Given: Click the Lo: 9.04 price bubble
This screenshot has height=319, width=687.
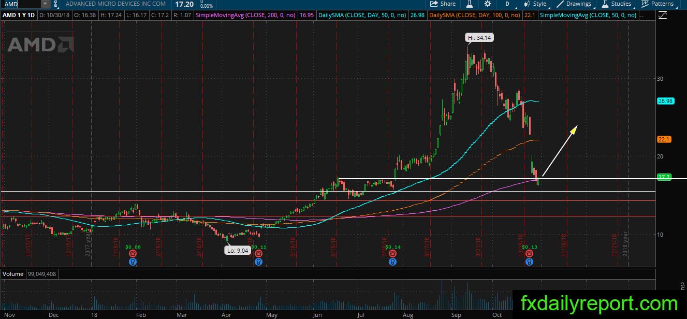Looking at the screenshot, I should pyautogui.click(x=238, y=250).
